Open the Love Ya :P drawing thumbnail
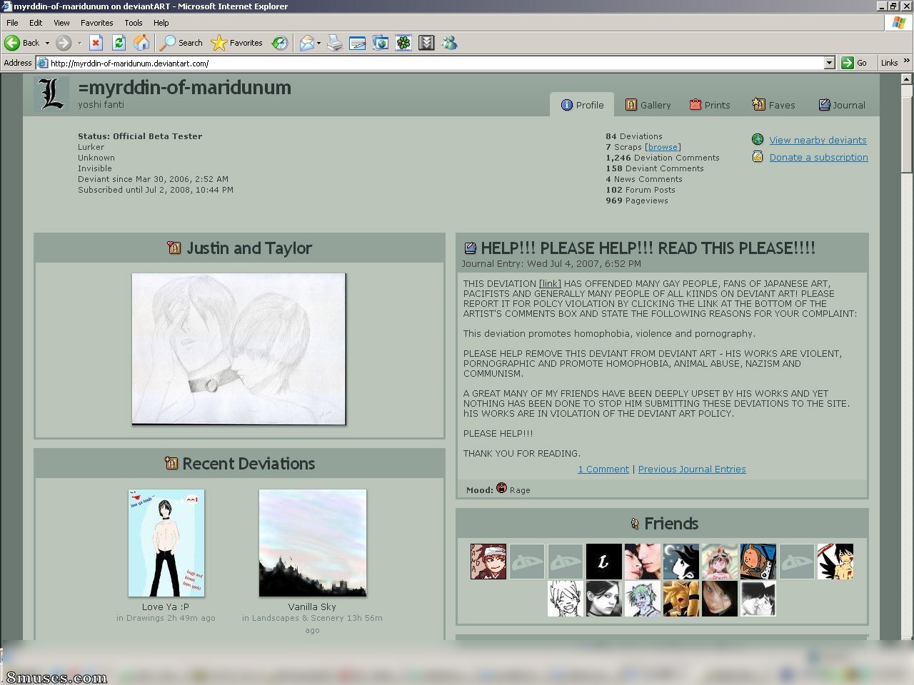 coord(166,543)
